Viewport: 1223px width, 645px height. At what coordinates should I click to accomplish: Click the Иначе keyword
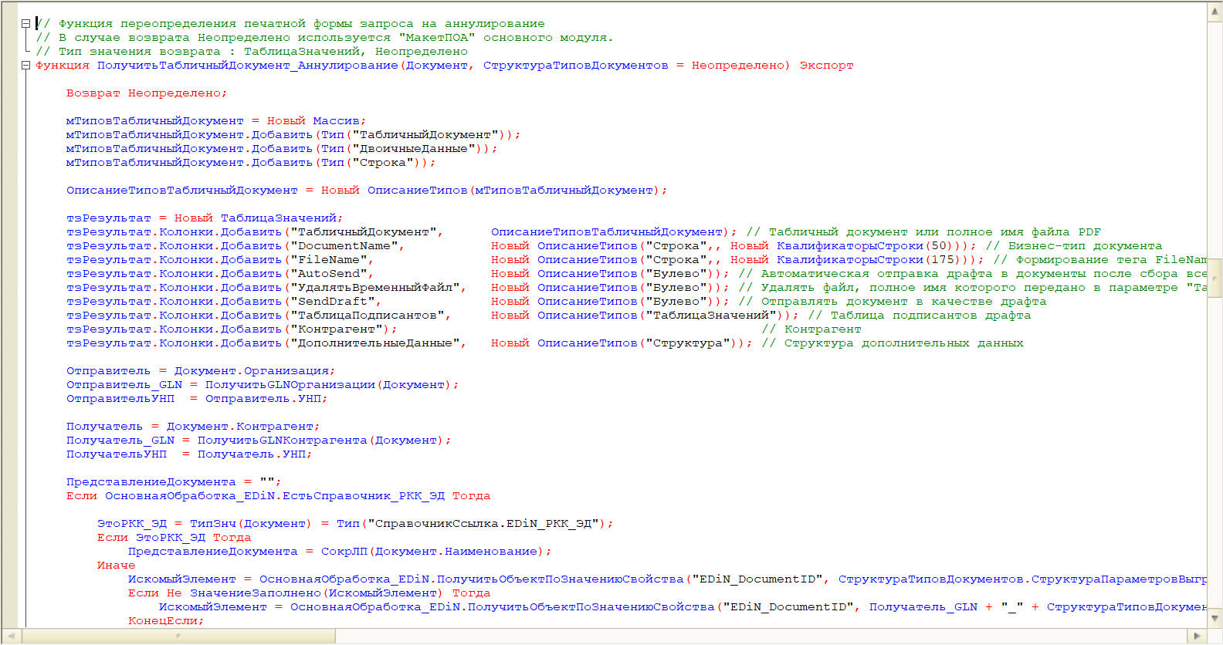[x=116, y=566]
